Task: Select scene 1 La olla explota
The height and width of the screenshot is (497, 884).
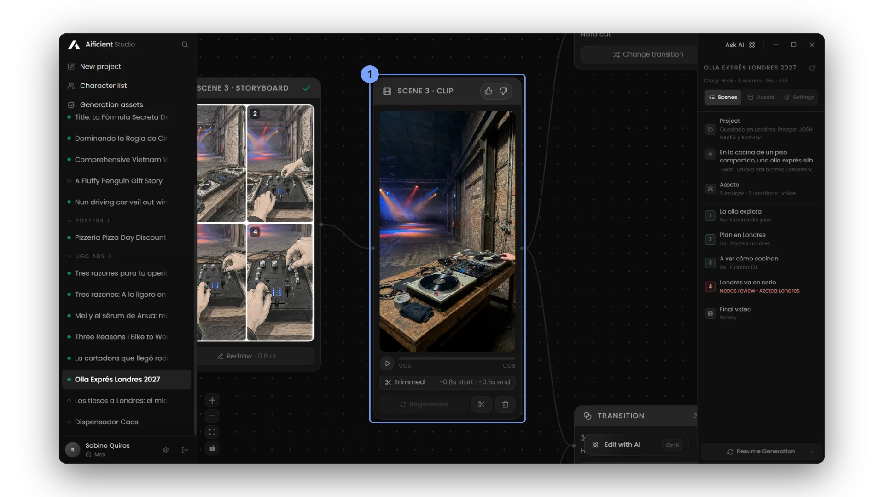Action: click(x=761, y=215)
